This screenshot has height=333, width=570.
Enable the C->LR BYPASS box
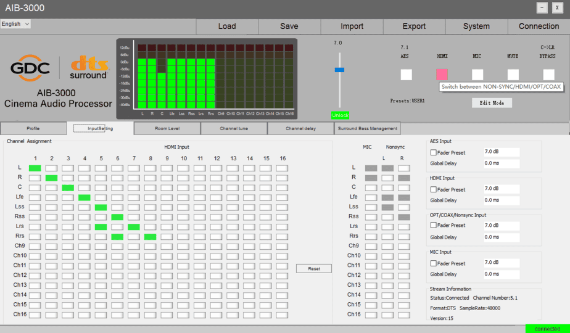(548, 75)
